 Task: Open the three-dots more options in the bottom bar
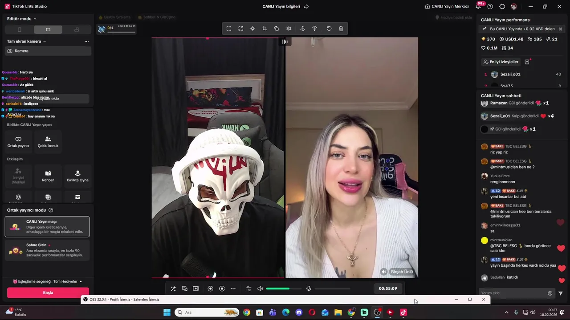click(233, 288)
